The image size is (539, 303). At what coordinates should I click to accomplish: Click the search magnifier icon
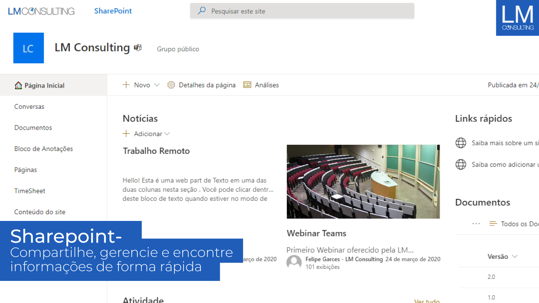tap(202, 11)
